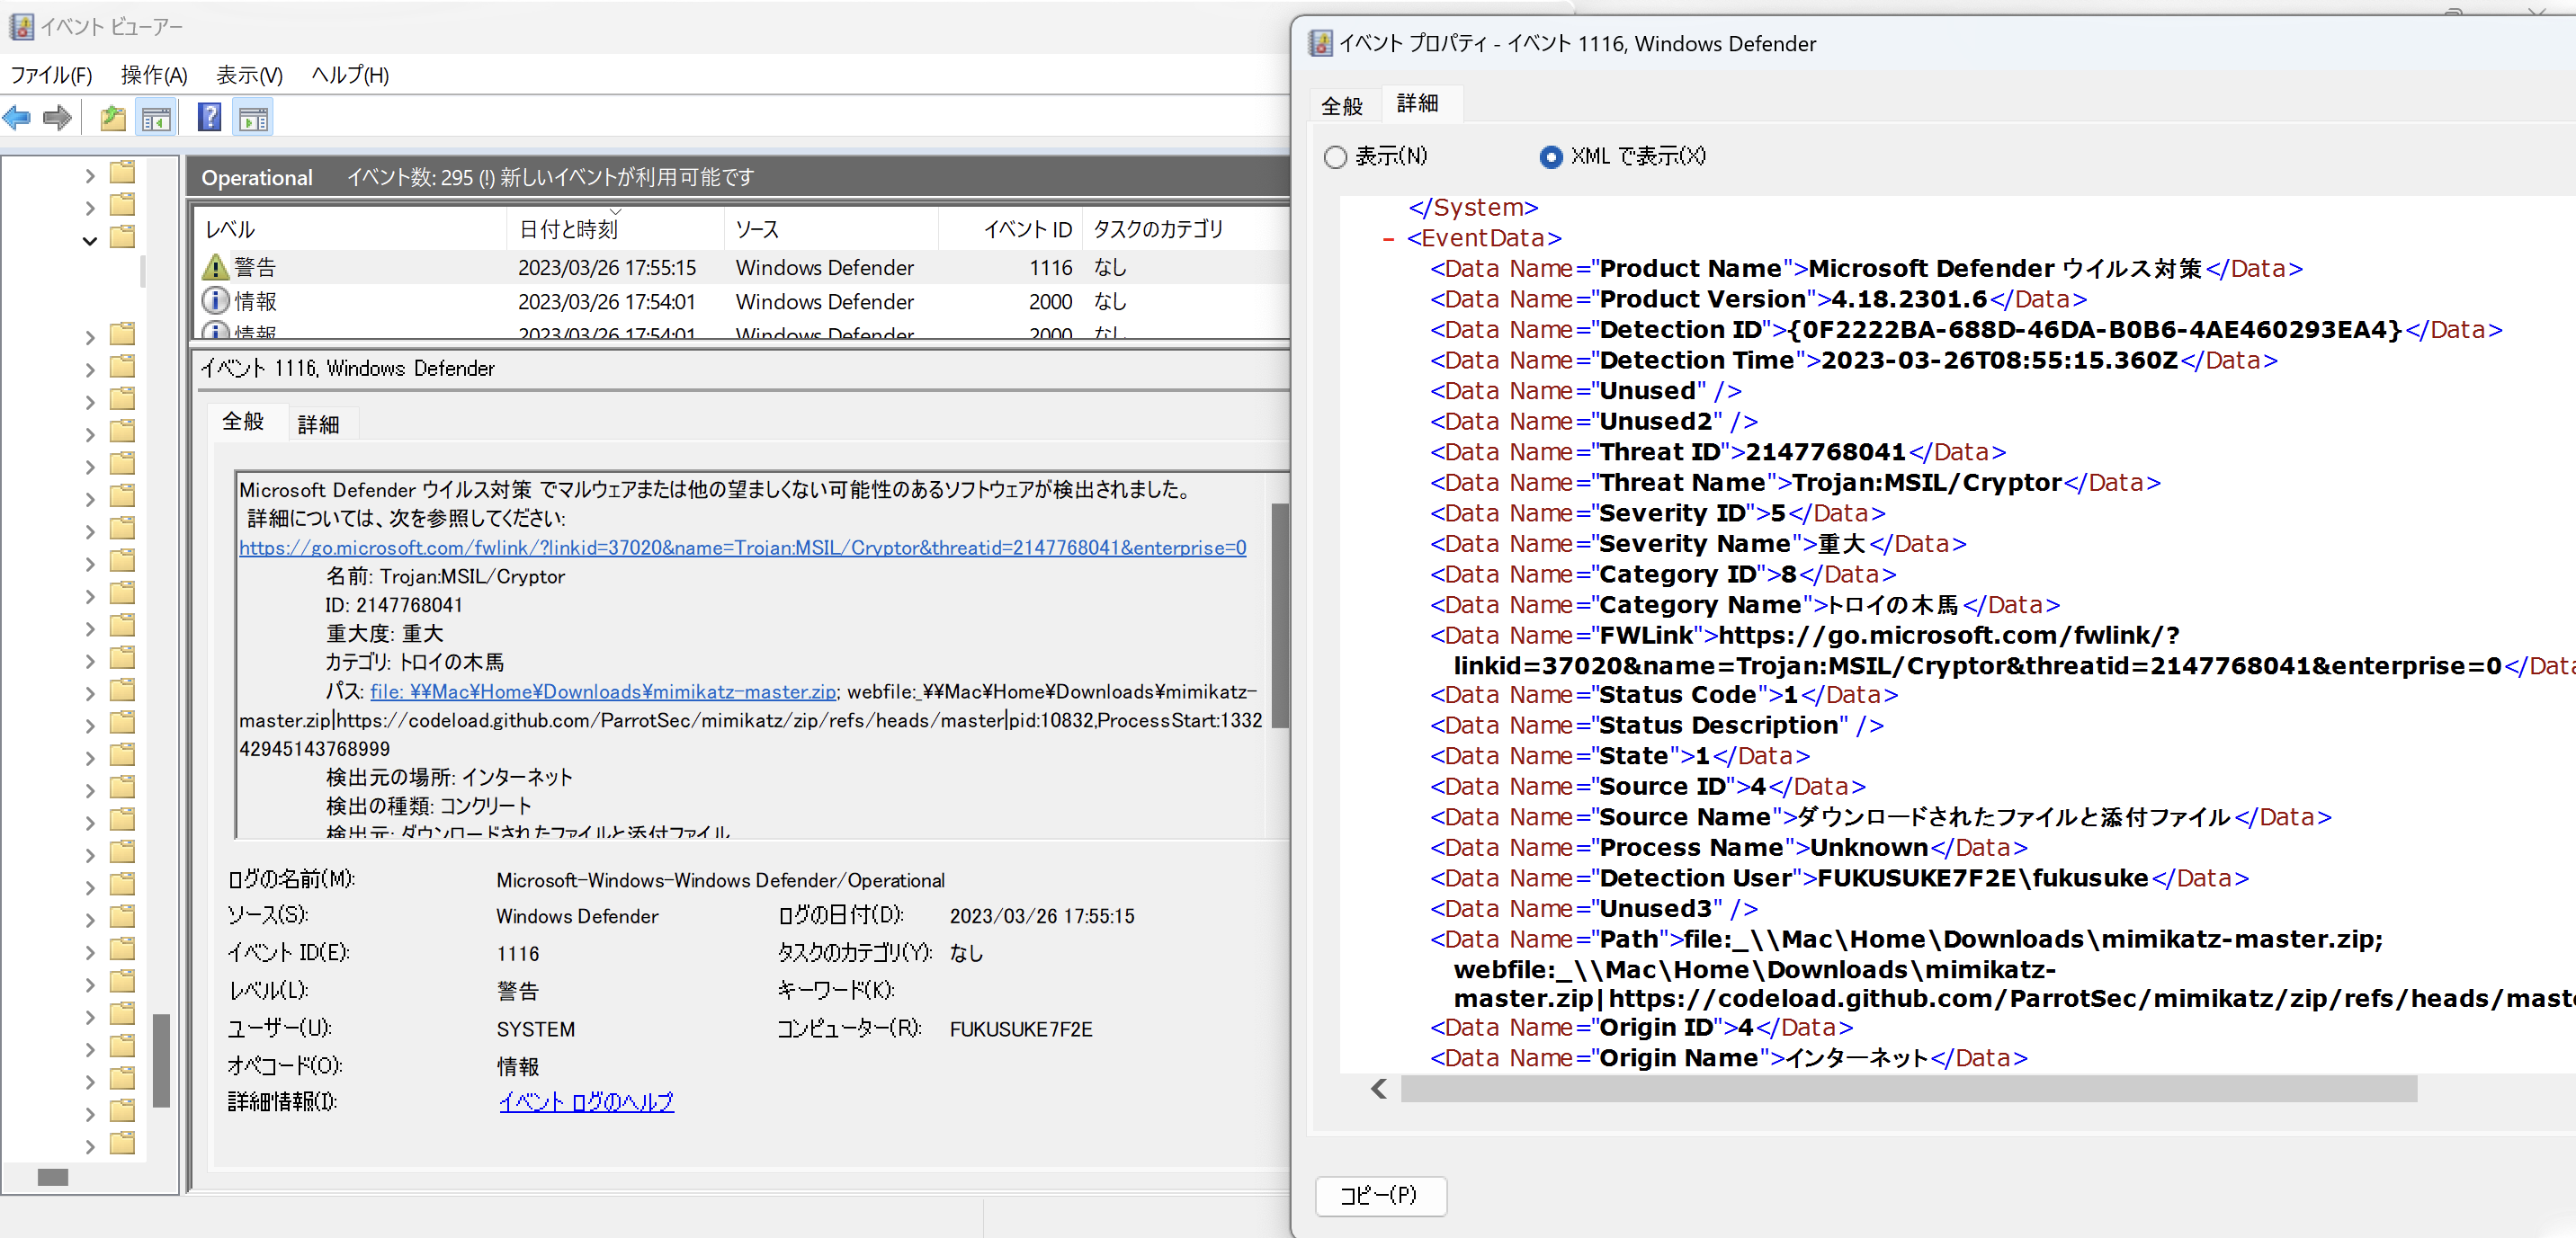Click the back navigation arrow in the toolbar
The image size is (2576, 1238).
coord(16,117)
